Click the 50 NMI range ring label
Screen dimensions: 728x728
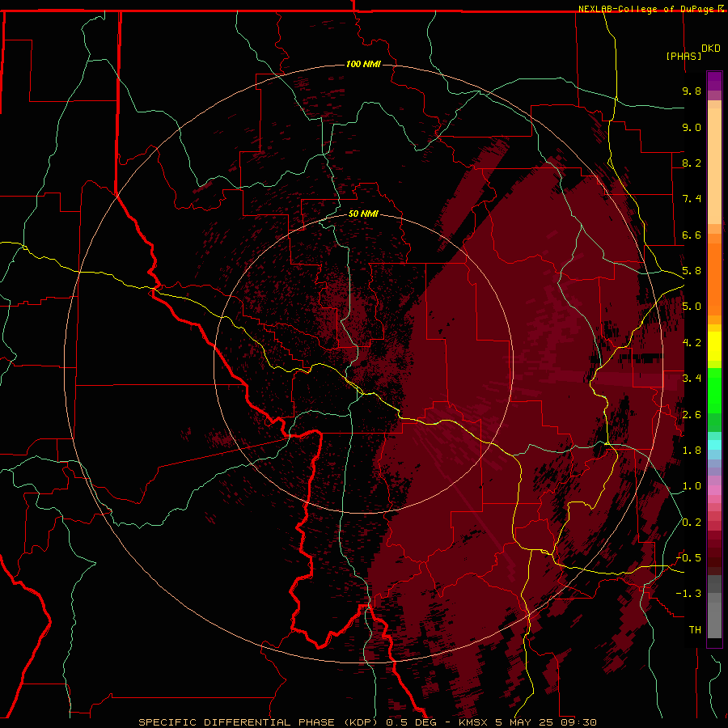pyautogui.click(x=363, y=214)
